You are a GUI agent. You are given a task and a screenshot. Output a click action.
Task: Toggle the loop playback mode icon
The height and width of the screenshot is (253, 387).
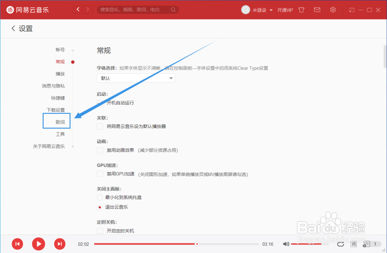click(x=341, y=244)
